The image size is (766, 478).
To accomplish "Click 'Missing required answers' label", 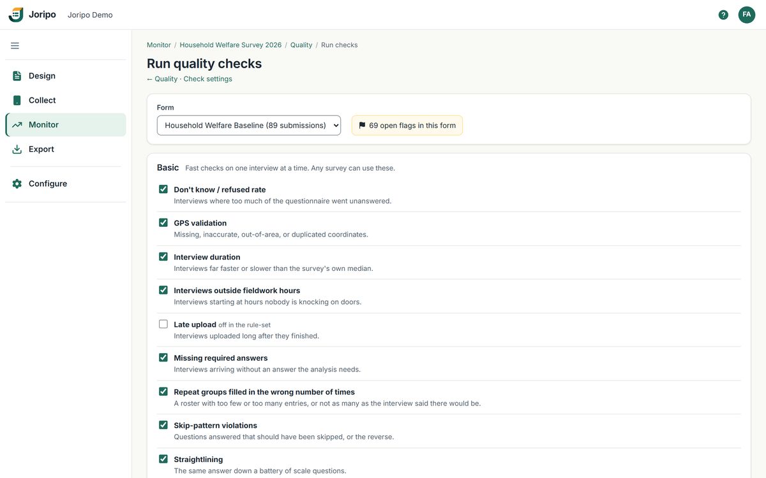I will point(221,358).
